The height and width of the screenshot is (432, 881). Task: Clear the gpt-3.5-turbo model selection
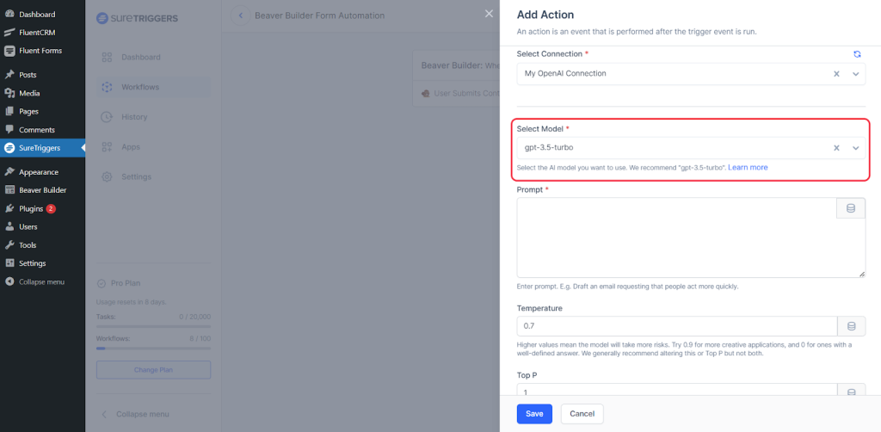click(836, 148)
